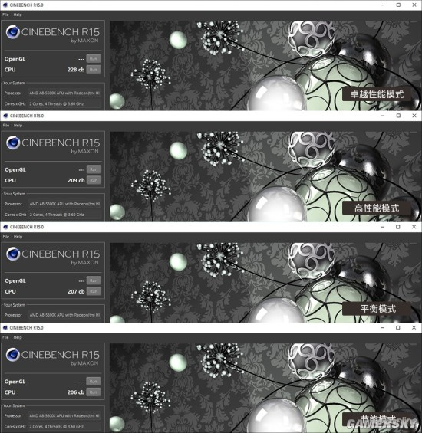Close the 206 cb Cinebench window

click(x=414, y=327)
